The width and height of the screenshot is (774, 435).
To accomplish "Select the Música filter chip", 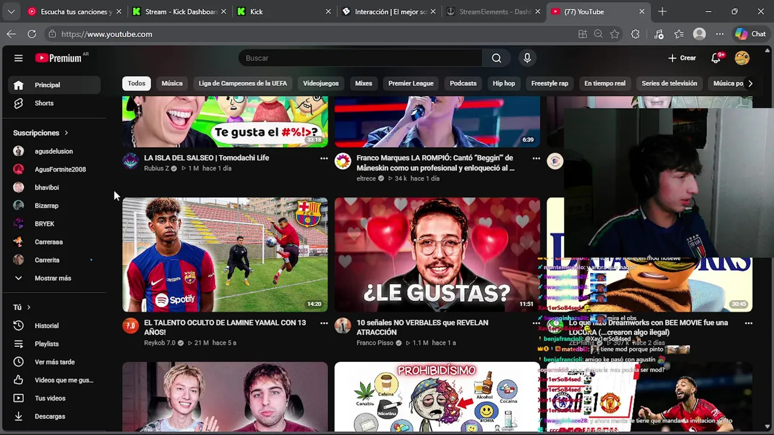I will tap(172, 83).
